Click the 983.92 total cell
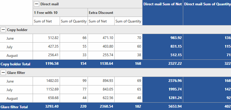The image size is (231, 110). [x=163, y=38]
